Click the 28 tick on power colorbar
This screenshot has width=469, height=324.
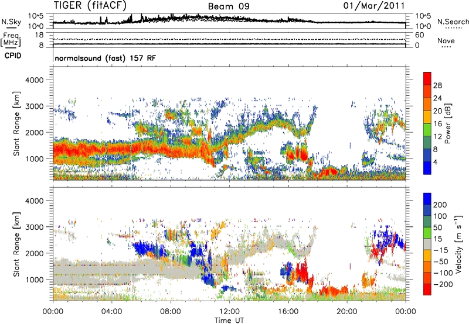pos(437,85)
